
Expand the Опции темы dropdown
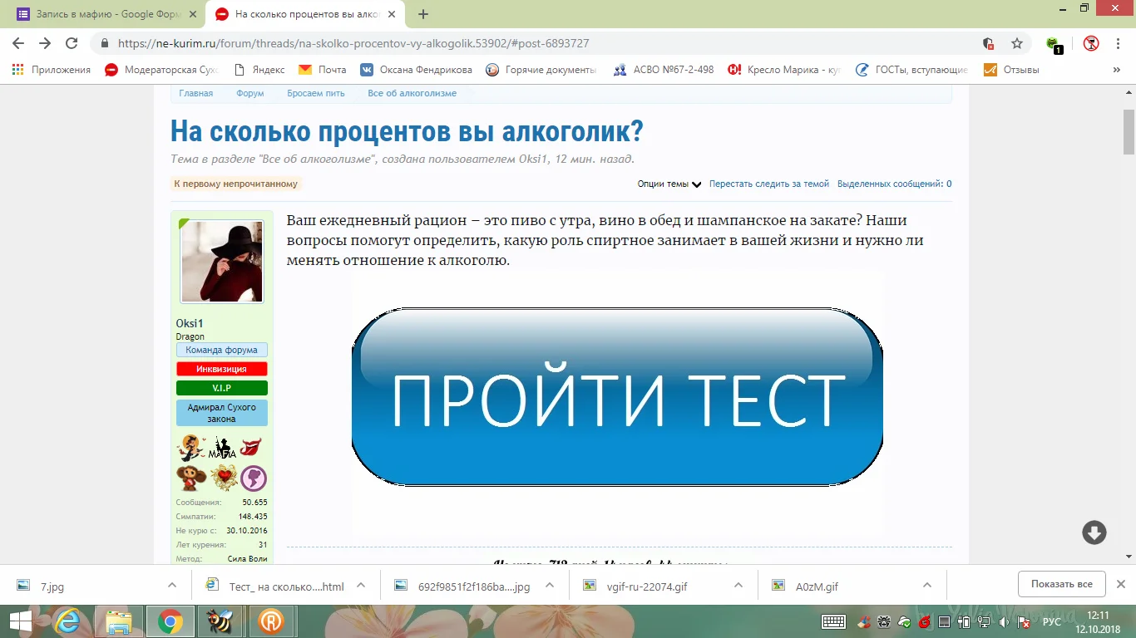click(x=669, y=184)
